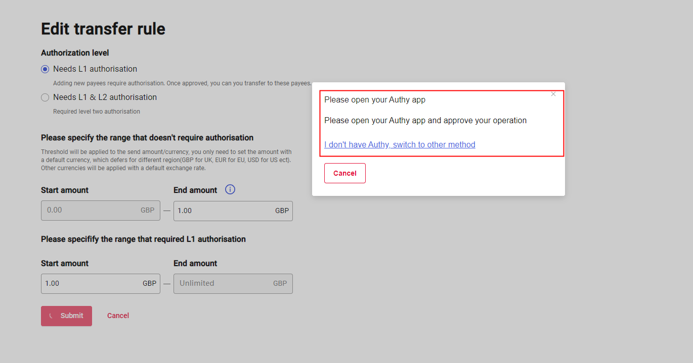The image size is (693, 363).
Task: Click the Unlimited End amount field
Action: coord(223,284)
